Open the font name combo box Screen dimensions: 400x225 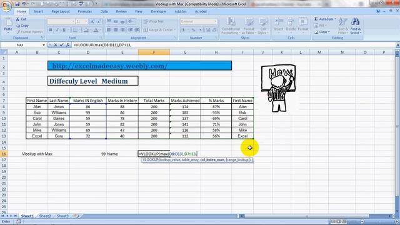[x=61, y=22]
